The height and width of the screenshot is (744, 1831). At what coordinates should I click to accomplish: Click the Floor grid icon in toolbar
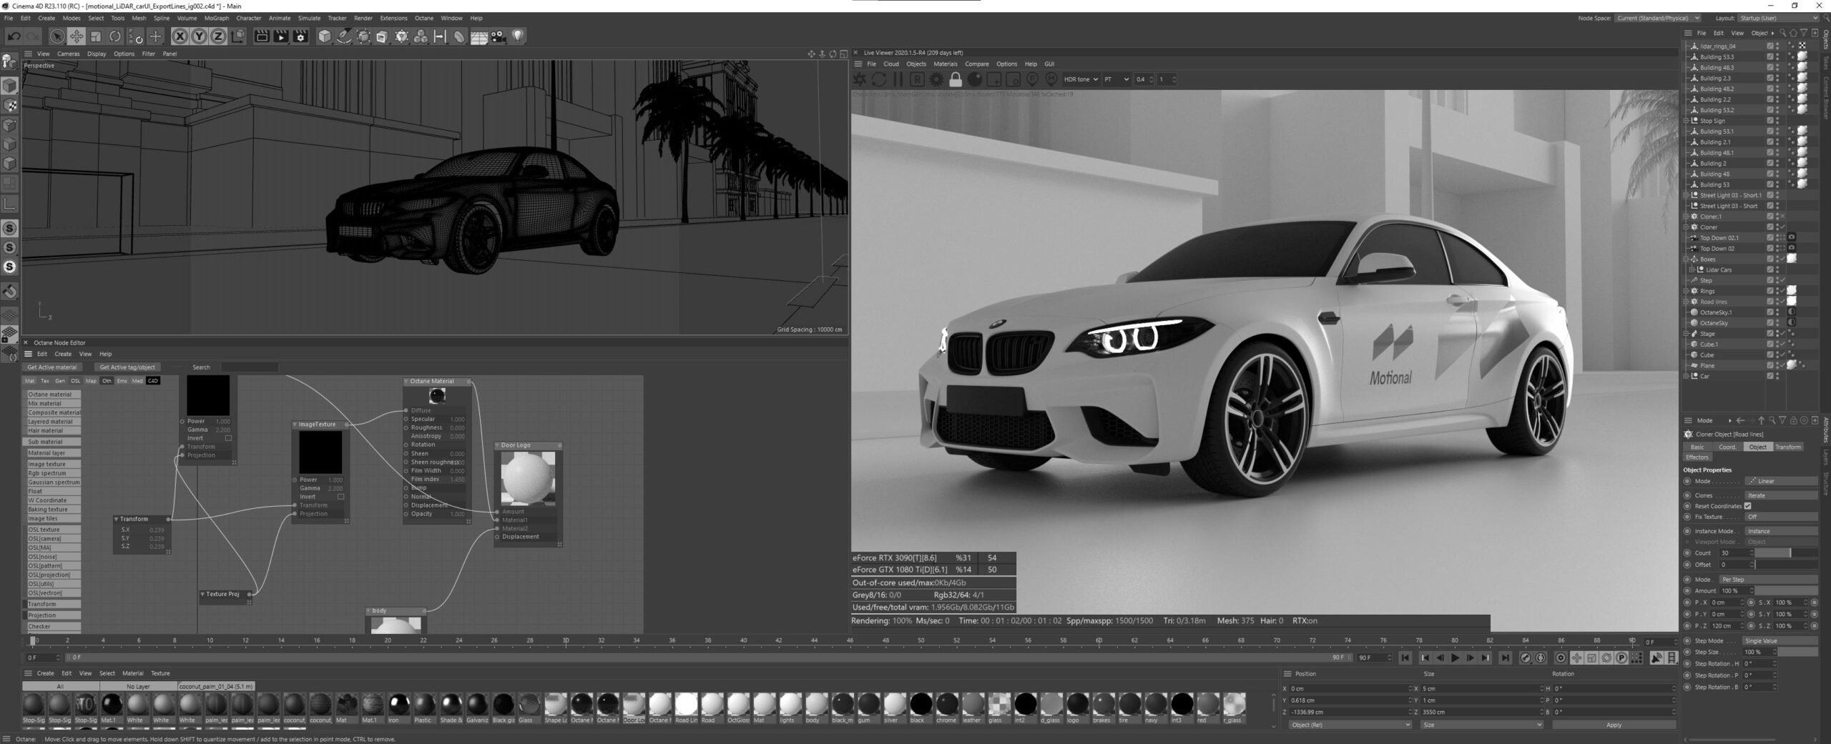(479, 36)
